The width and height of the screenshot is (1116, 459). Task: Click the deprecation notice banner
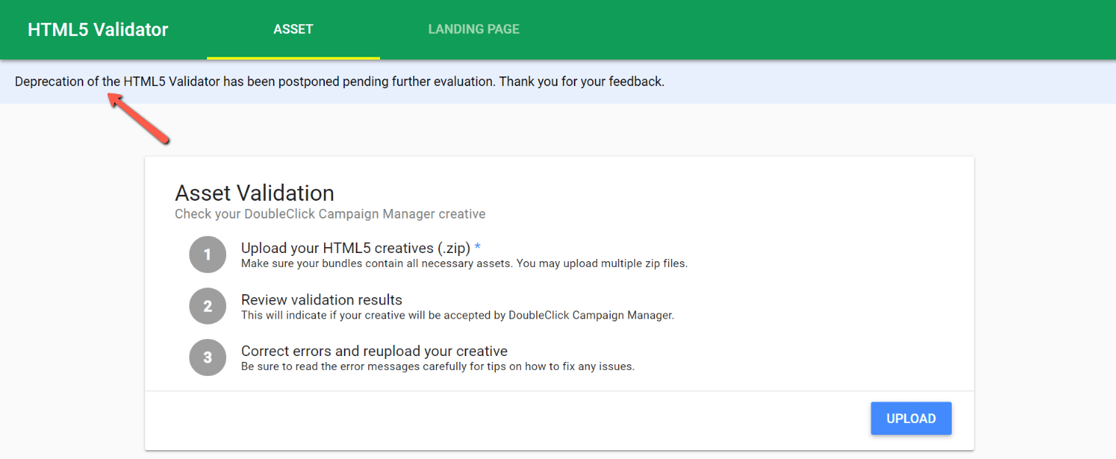point(339,81)
